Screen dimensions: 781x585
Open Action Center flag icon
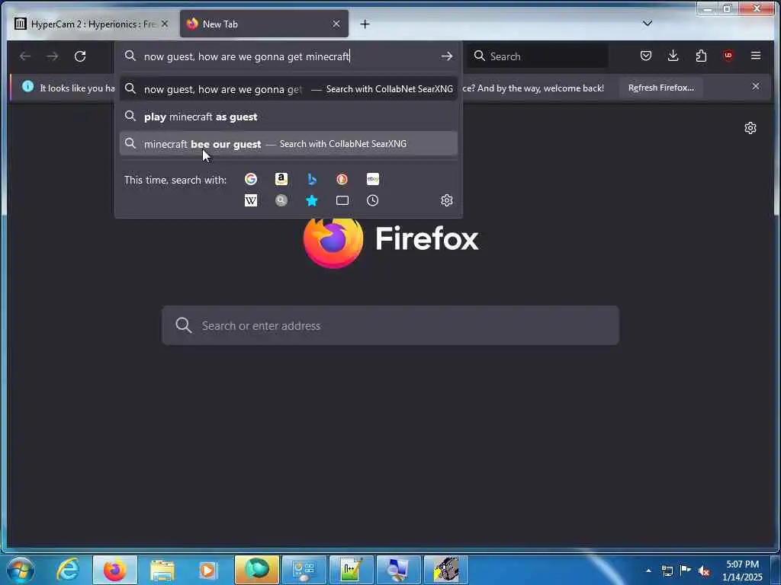tap(686, 571)
